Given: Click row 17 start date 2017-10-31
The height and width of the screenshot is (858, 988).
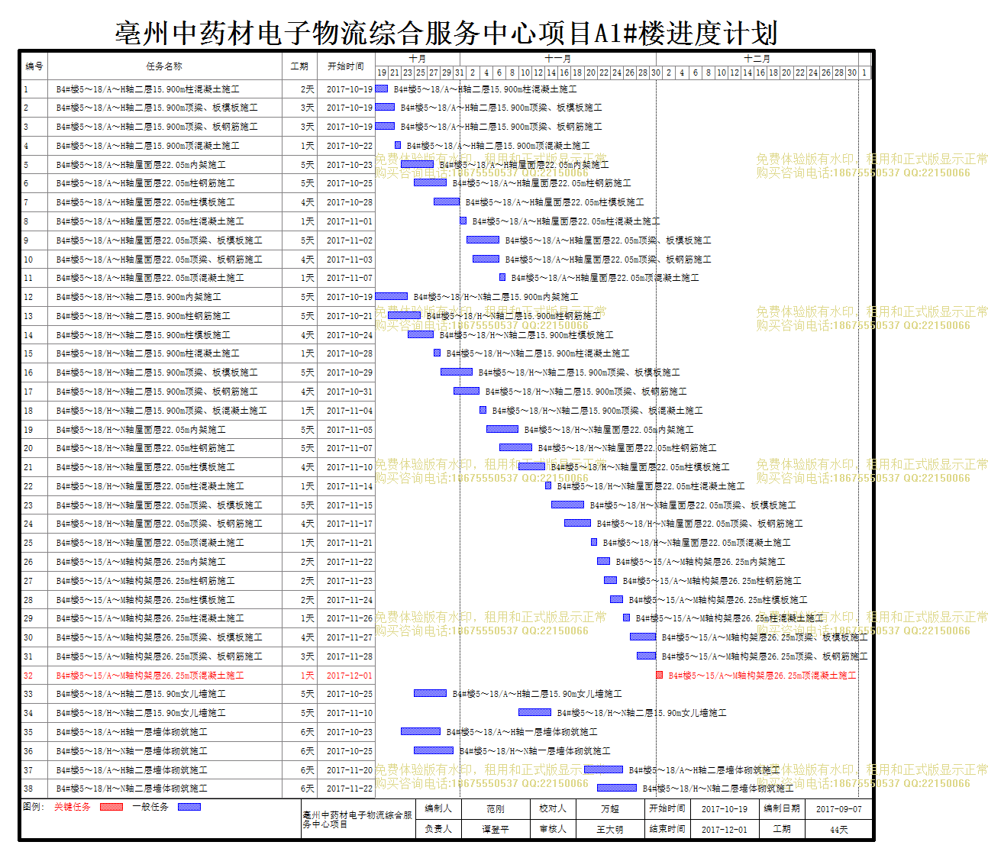Looking at the screenshot, I should [350, 392].
